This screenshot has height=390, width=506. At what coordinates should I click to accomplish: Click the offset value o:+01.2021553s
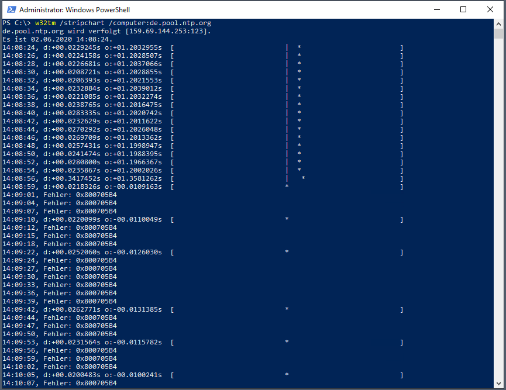(x=133, y=80)
